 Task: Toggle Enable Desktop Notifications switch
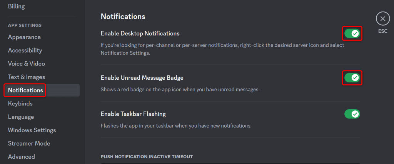pyautogui.click(x=352, y=34)
